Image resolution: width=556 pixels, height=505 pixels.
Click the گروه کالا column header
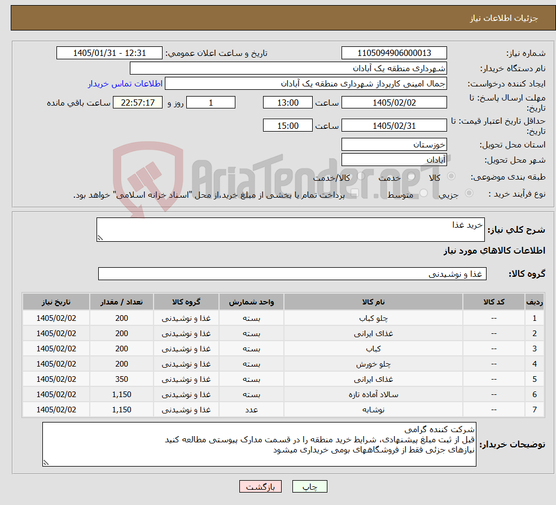(186, 302)
